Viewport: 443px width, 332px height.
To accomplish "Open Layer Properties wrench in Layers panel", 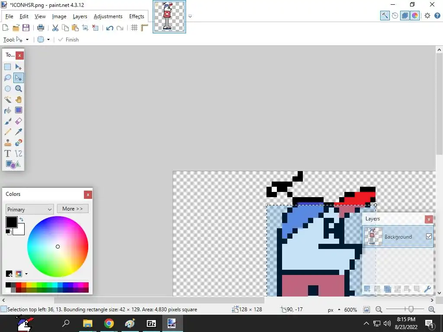I will [x=427, y=289].
